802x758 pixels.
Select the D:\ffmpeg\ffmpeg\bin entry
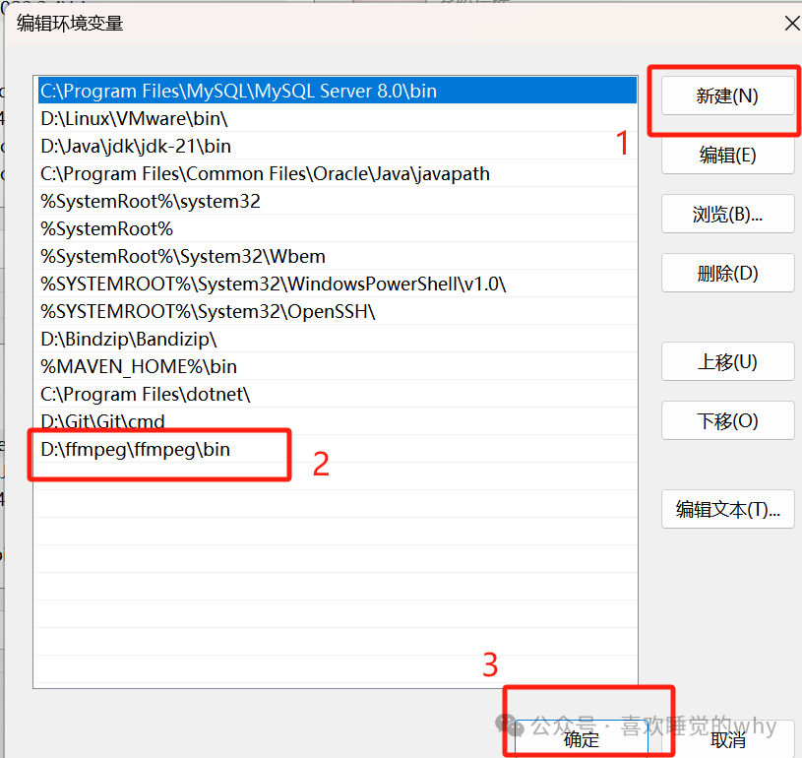pos(338,449)
